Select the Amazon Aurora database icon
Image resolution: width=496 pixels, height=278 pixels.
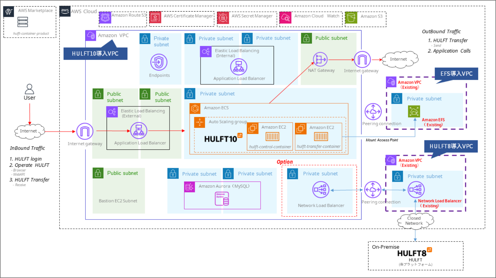tap(222, 199)
